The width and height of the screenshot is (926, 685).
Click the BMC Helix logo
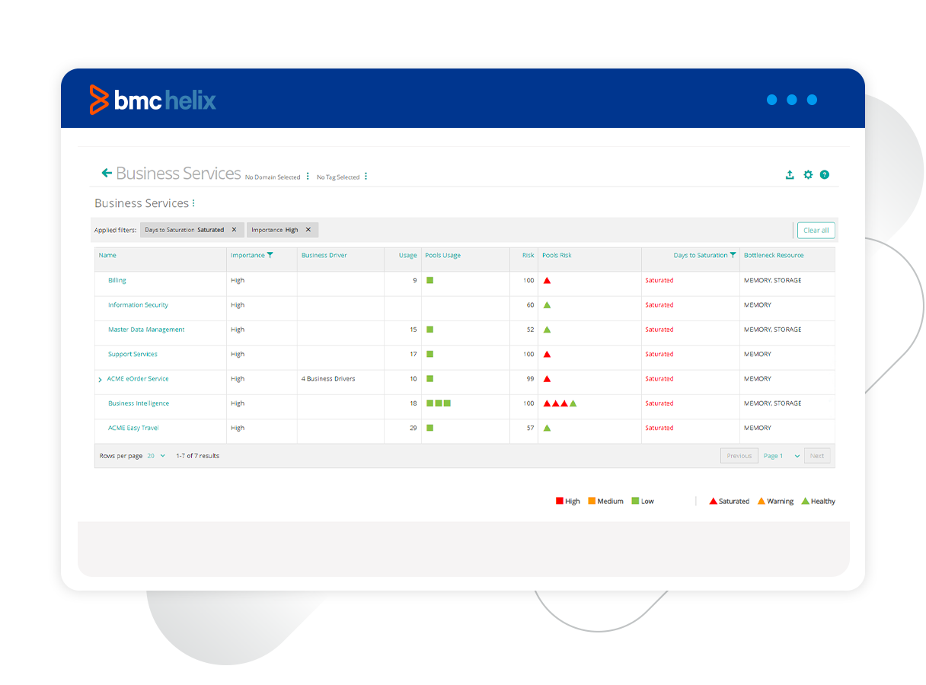pos(153,100)
